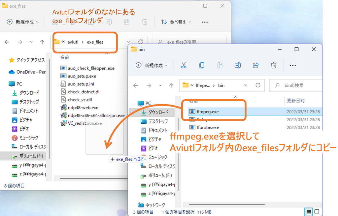The image size is (338, 216).
Task: Open three-dots menu in exe_files window toolbar
Action: pos(205,22)
